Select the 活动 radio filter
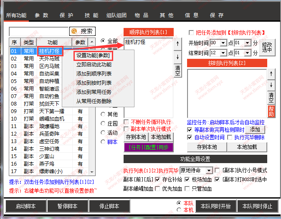Image resolution: width=281 pixels, height=219 pixels. click(x=103, y=133)
